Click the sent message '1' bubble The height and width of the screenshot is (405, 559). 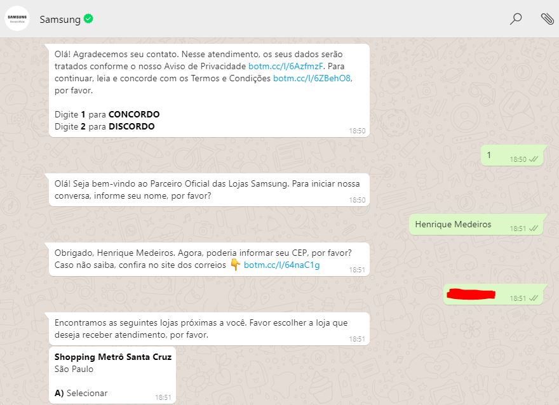[512, 156]
